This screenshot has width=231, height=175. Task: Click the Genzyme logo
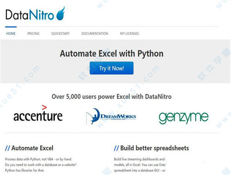coord(183,118)
